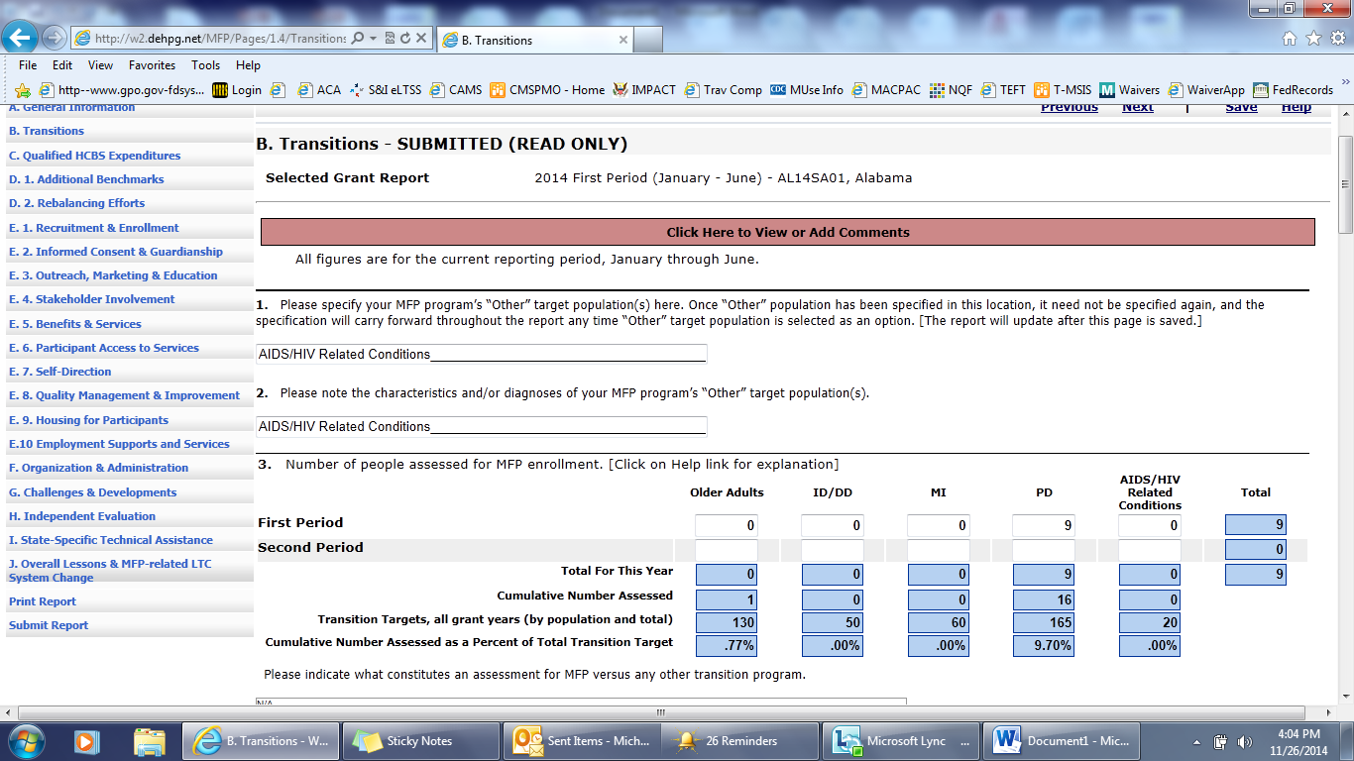This screenshot has height=761, width=1354.
Task: Open the IE Tools gear icon
Action: 1336,39
